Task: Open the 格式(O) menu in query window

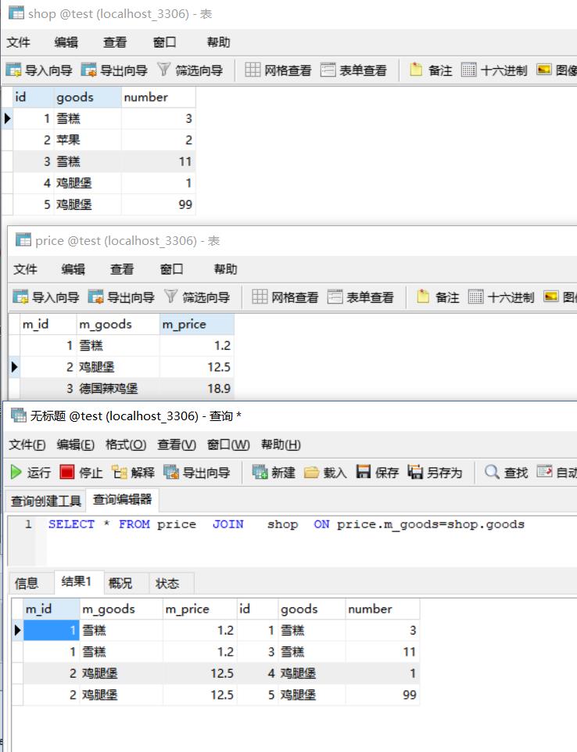Action: click(x=126, y=444)
